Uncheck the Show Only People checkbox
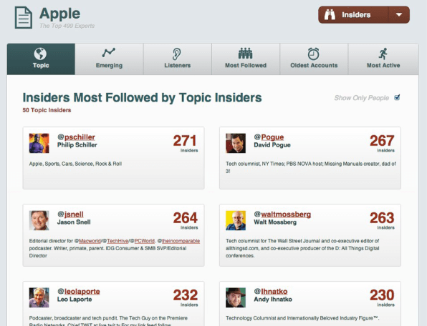The image size is (427, 326). tap(397, 97)
